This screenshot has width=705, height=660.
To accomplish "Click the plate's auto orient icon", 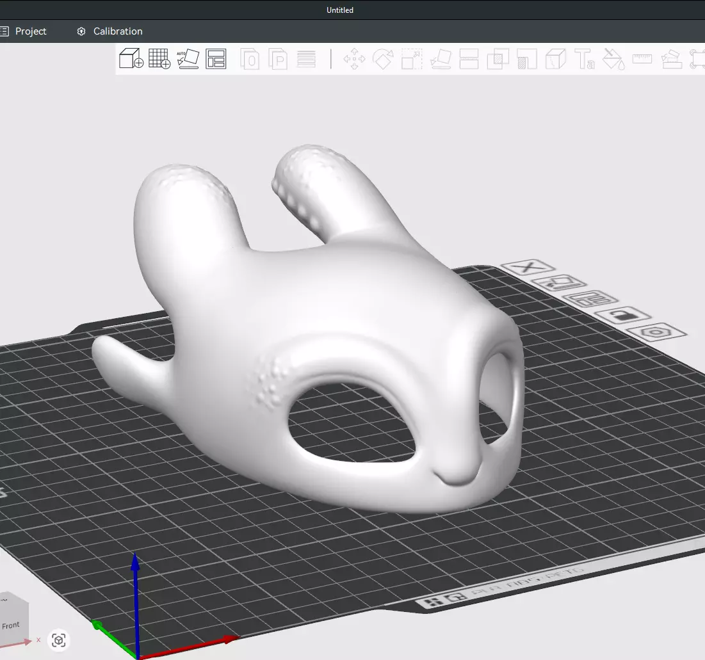I will tap(559, 283).
